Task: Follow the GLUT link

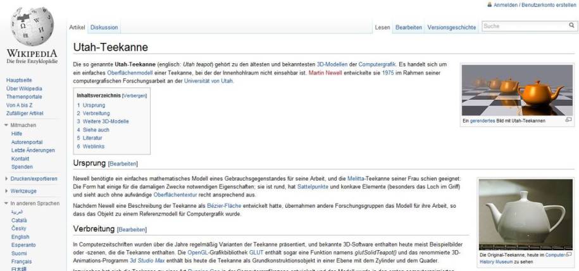Action: [x=256, y=253]
